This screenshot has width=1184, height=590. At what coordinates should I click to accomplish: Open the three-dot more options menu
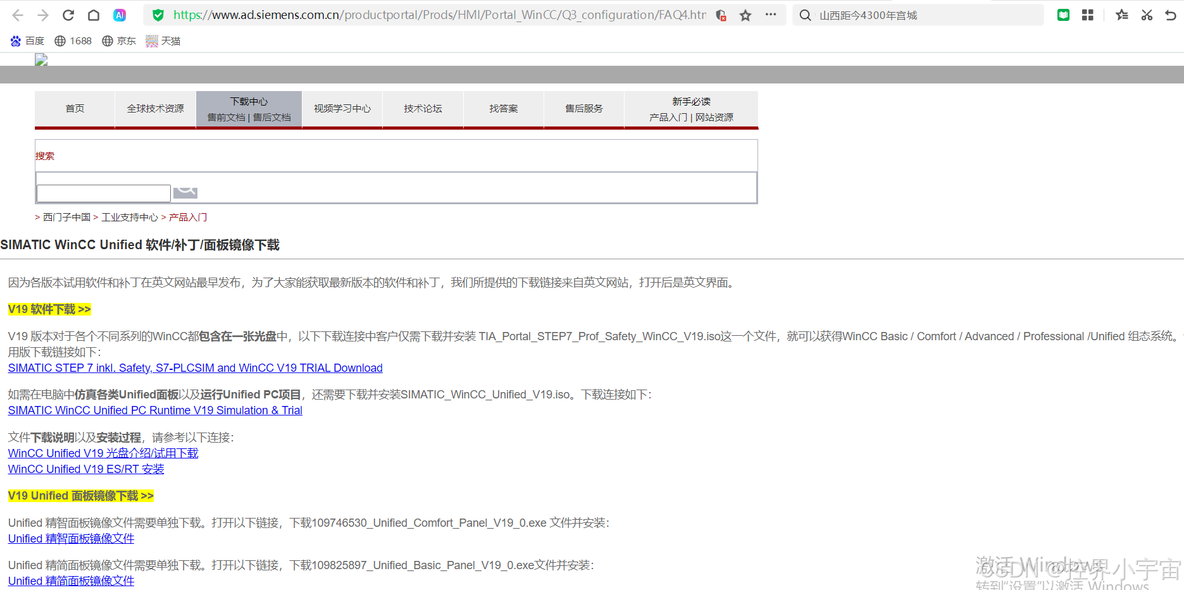[770, 15]
